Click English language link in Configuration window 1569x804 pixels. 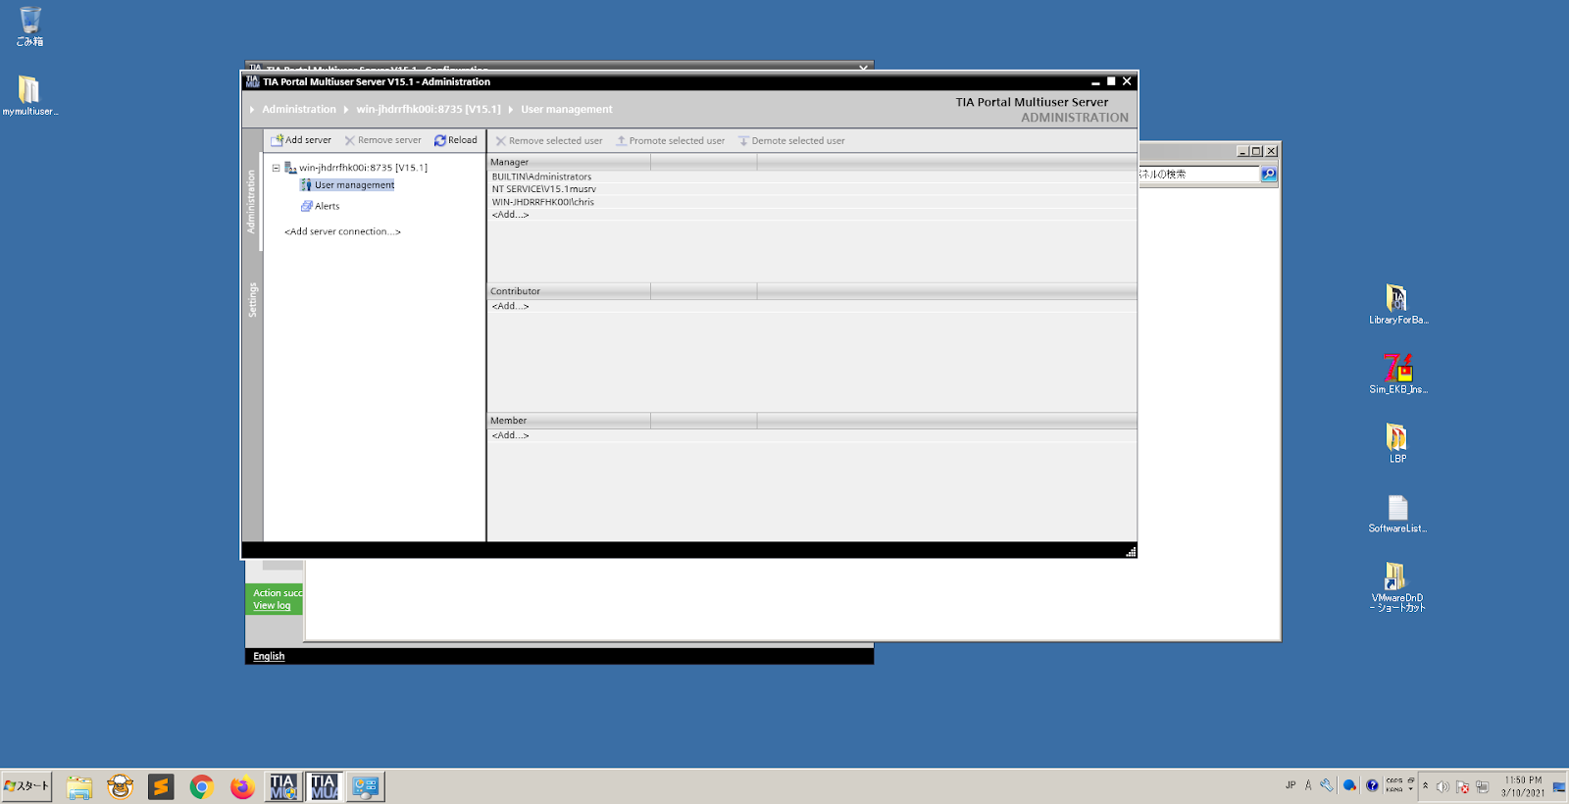click(269, 657)
